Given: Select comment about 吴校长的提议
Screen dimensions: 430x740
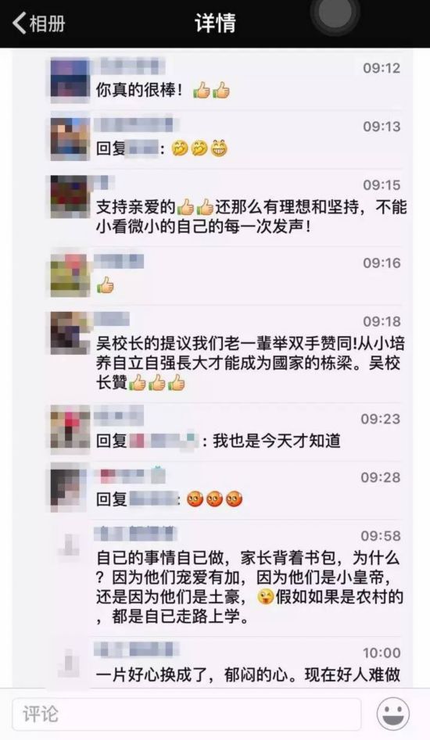Looking at the screenshot, I should (250, 363).
